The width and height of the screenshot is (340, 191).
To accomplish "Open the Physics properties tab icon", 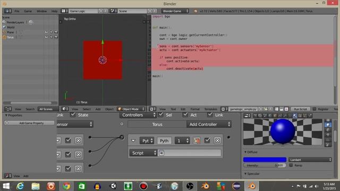I will [x=310, y=116].
